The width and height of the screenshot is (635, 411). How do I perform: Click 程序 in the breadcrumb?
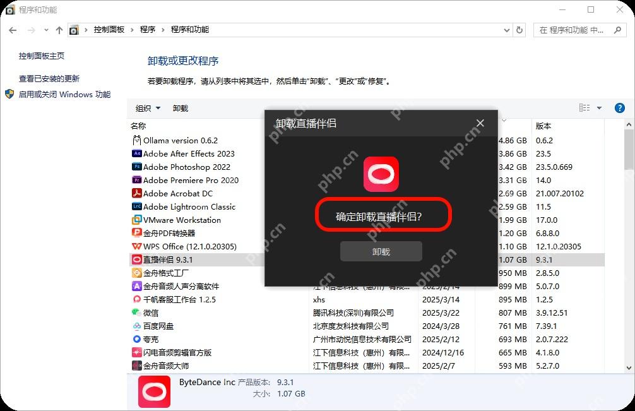148,30
